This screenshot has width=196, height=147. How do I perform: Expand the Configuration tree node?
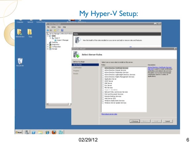48,47
